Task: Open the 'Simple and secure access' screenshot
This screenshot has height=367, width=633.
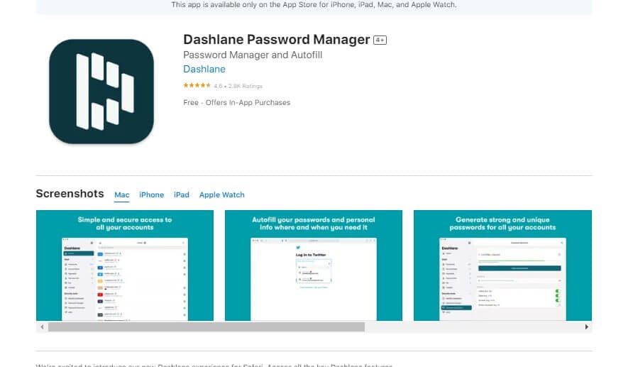Action: coord(125,265)
